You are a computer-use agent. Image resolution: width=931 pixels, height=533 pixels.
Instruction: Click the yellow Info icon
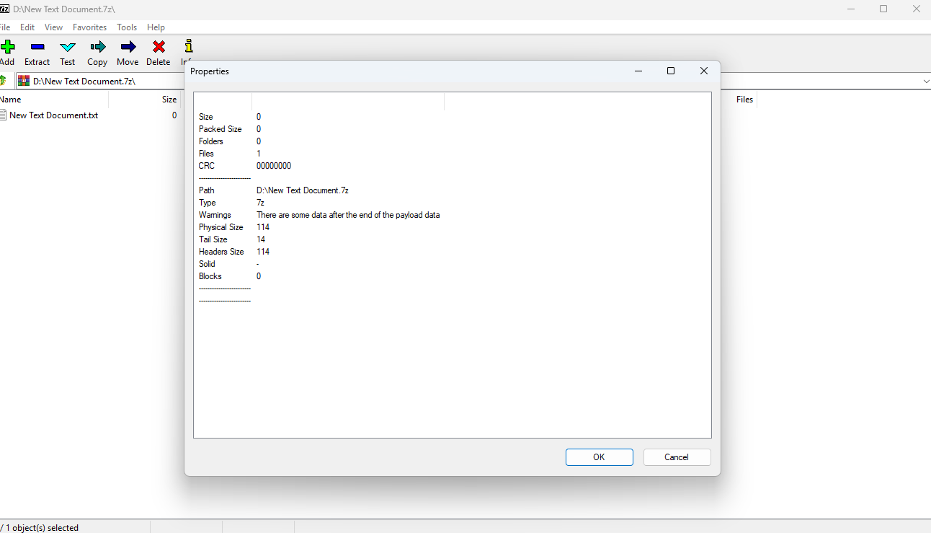(x=188, y=48)
